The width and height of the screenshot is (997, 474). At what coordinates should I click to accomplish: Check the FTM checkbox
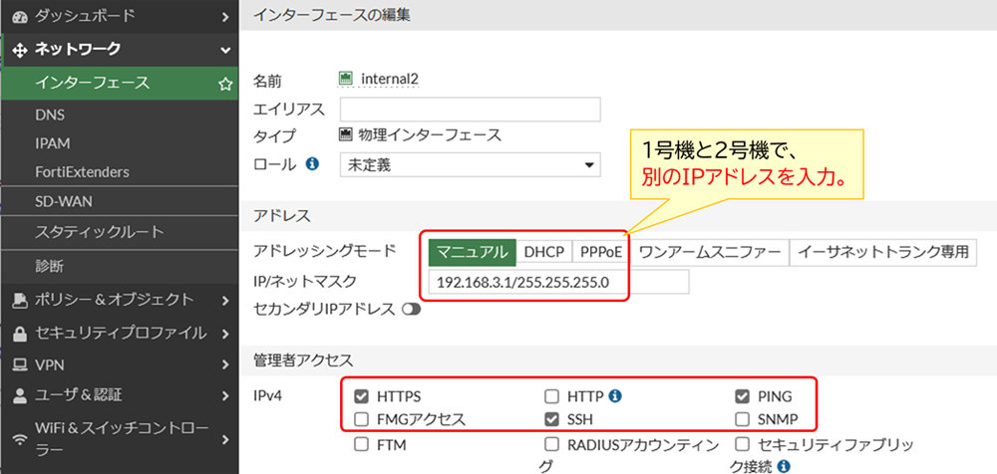[361, 444]
